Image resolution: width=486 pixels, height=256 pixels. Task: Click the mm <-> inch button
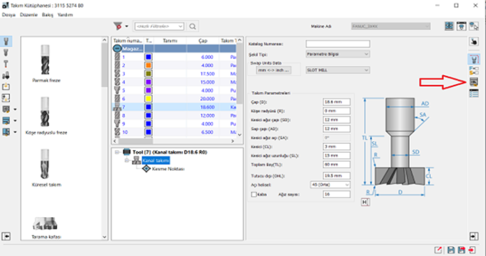(274, 70)
